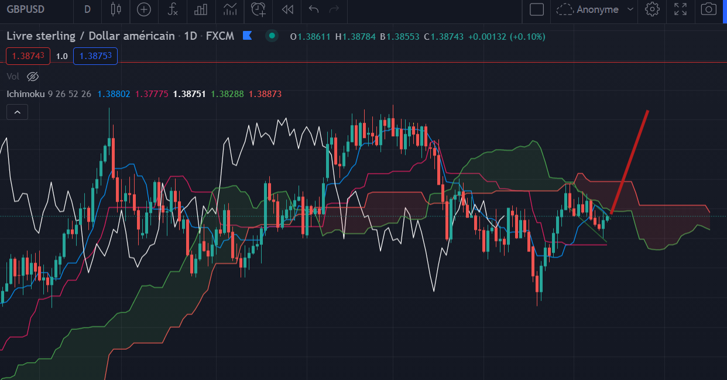Click the blue flag icon next to FXCM
727x380 pixels.
pyautogui.click(x=247, y=36)
